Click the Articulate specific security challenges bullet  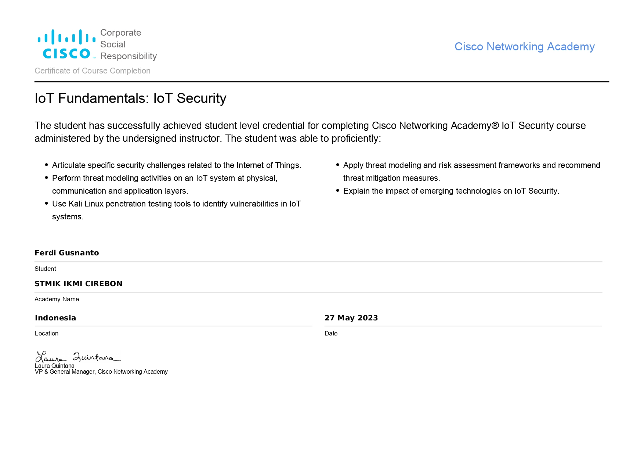coord(177,165)
